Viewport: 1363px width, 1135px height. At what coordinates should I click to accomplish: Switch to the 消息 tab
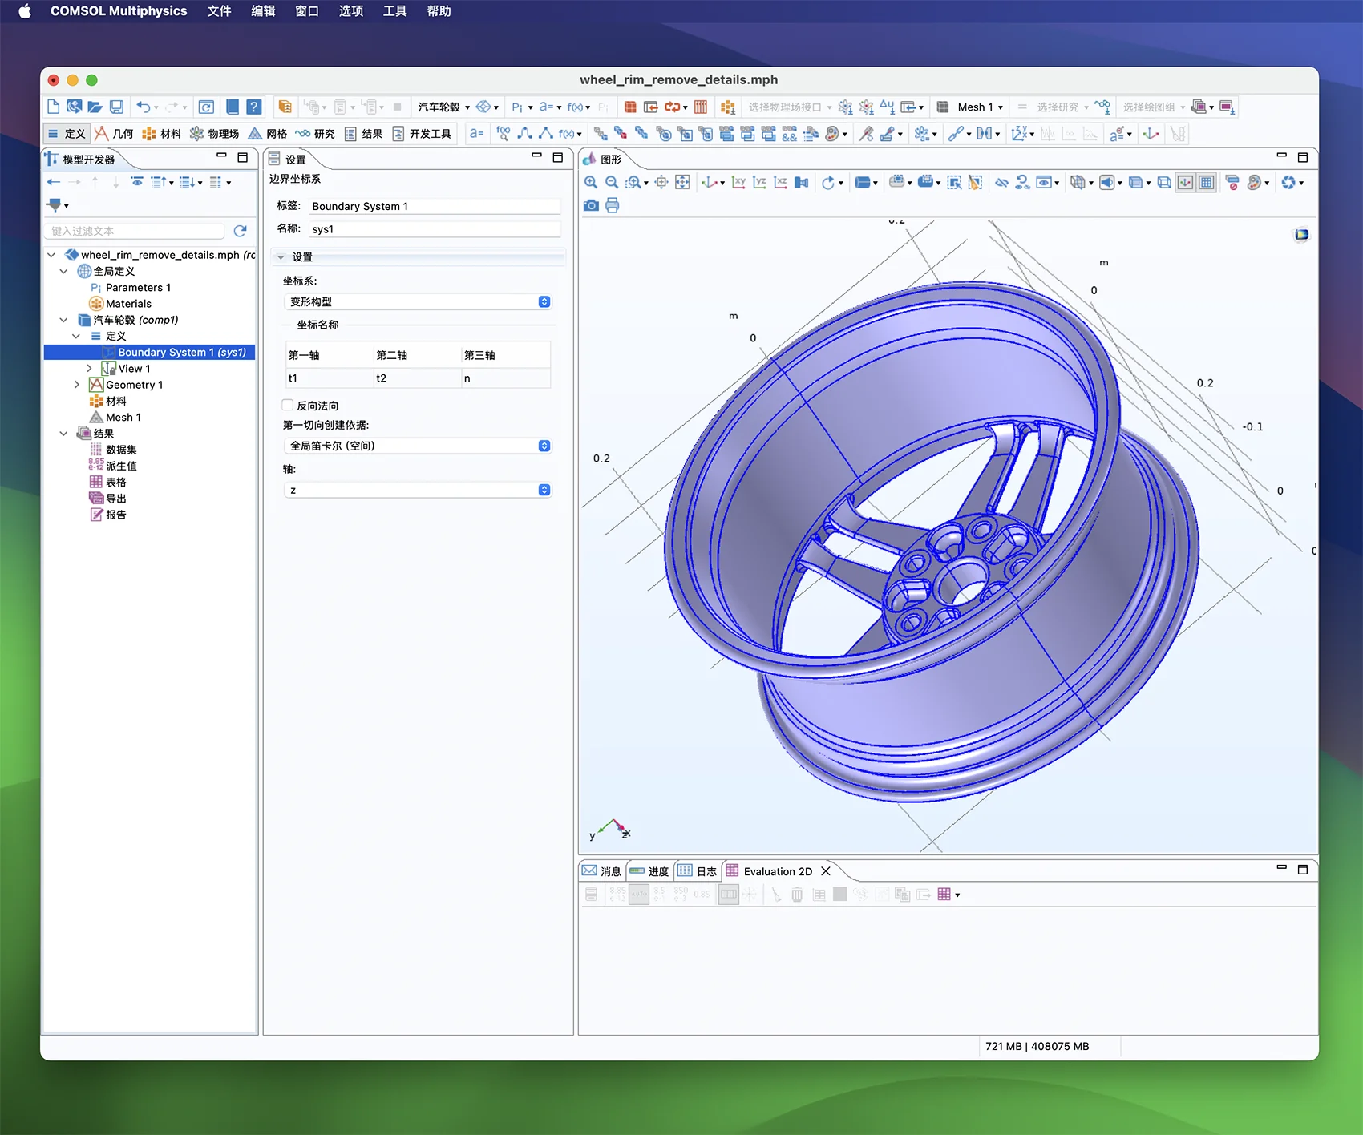coord(601,871)
